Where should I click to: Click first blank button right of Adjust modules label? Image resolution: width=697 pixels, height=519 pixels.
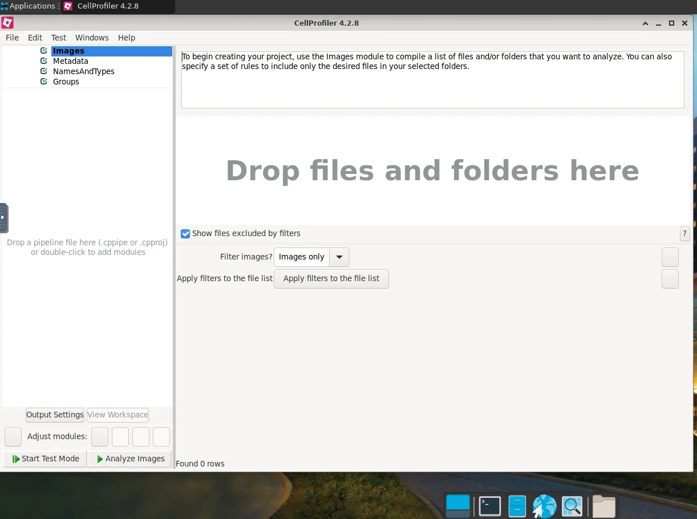pyautogui.click(x=100, y=437)
